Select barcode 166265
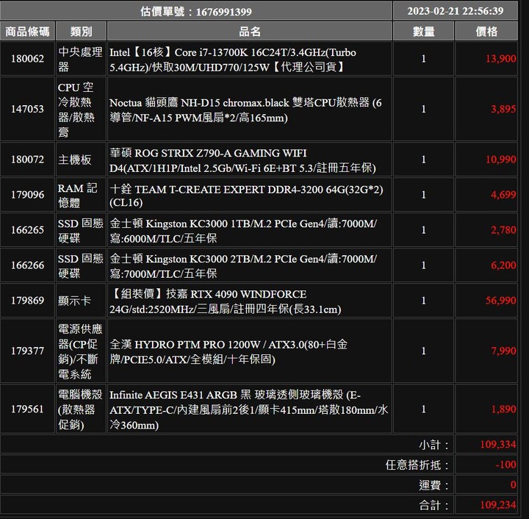This screenshot has width=529, height=519. click(27, 230)
